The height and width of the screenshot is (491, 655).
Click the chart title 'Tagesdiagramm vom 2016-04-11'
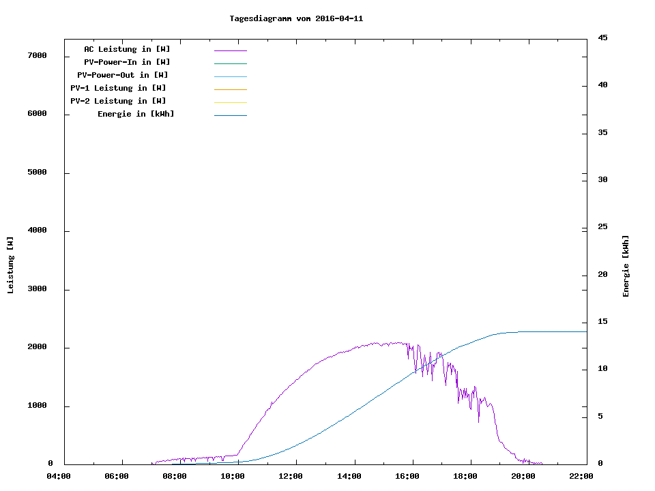tap(296, 18)
